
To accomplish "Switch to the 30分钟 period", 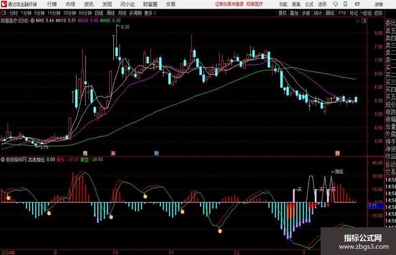I will tap(70, 13).
